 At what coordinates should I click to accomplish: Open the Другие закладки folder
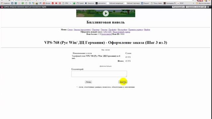point(203,3)
